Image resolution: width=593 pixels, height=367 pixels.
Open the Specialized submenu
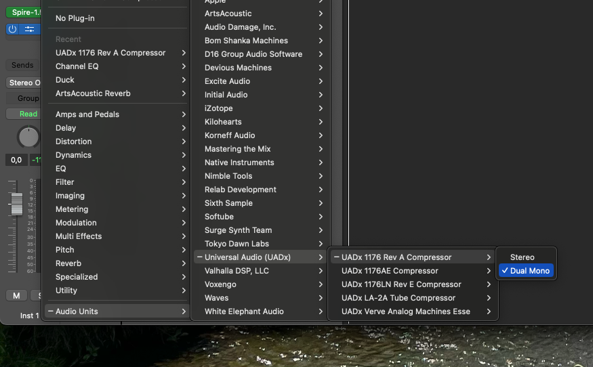point(117,277)
